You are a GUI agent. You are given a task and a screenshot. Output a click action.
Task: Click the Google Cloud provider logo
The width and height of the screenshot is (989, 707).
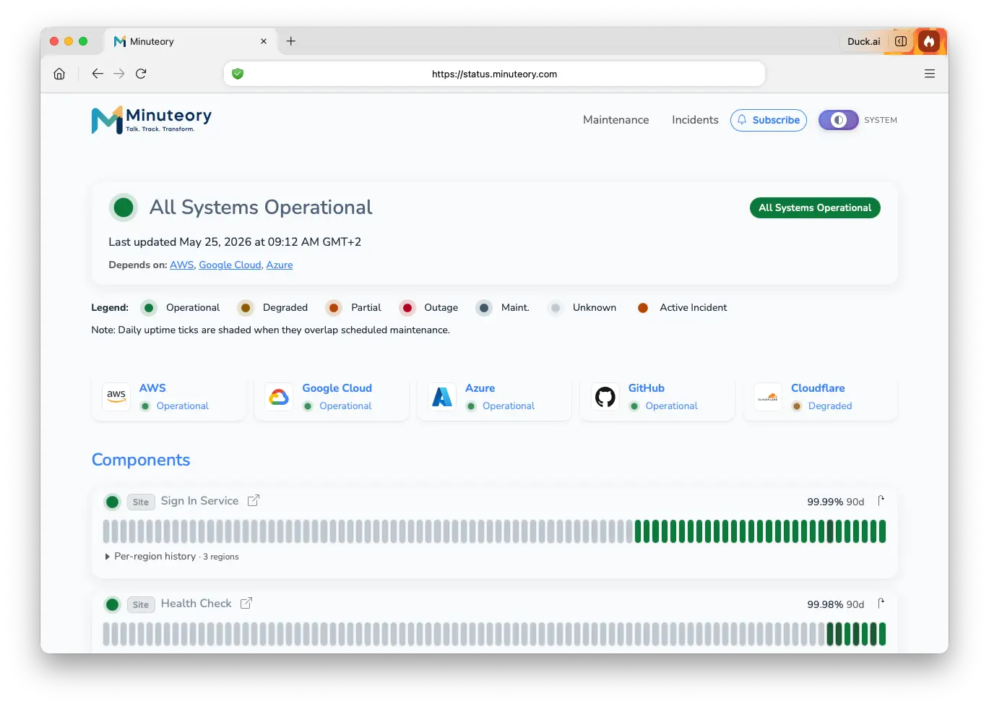point(279,397)
